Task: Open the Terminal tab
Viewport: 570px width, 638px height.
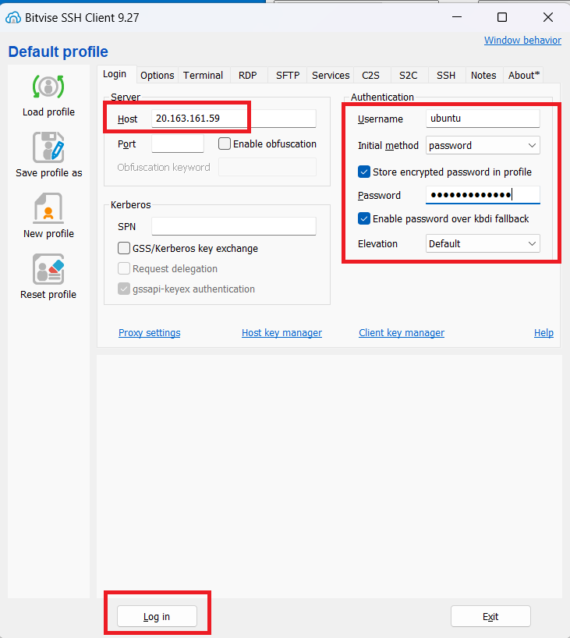Action: click(203, 76)
